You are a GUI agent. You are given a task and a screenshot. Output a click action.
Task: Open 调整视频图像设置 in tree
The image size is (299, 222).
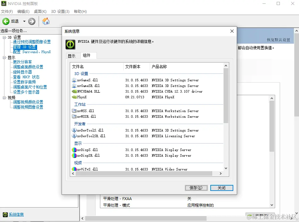28,107
